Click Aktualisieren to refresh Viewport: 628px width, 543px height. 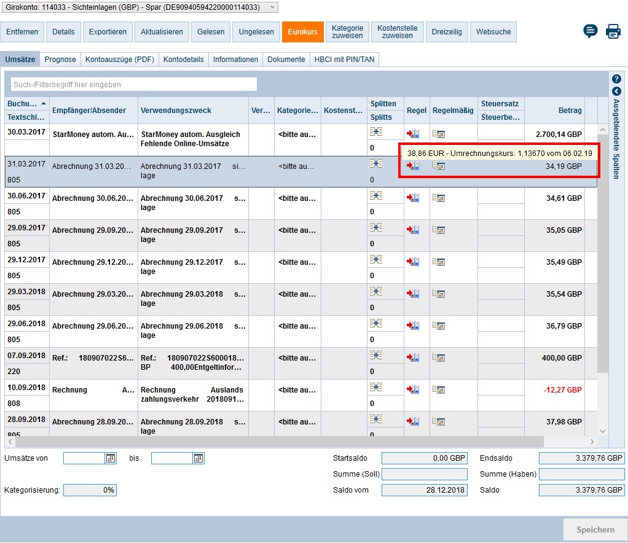click(x=162, y=32)
